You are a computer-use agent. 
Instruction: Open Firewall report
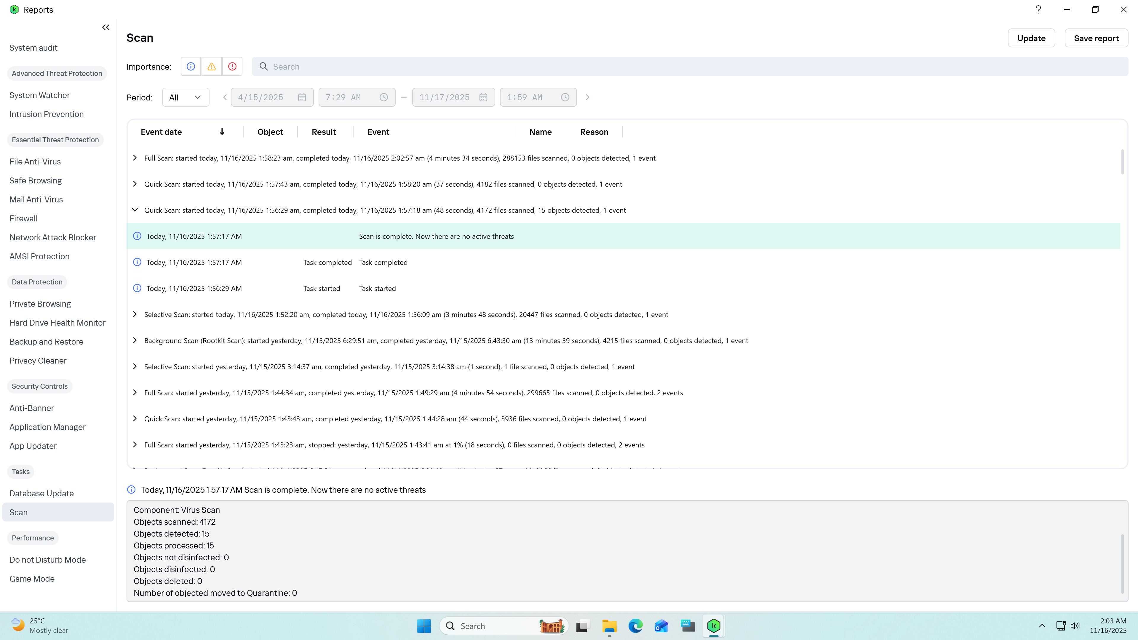pyautogui.click(x=23, y=219)
